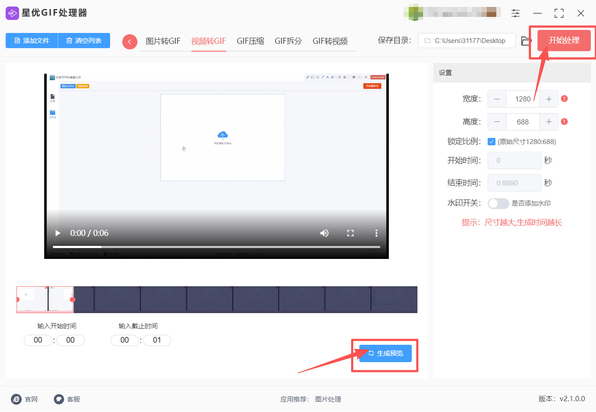Uncheck the 锁定比例 lock ratio checkbox
596x412 pixels.
491,141
